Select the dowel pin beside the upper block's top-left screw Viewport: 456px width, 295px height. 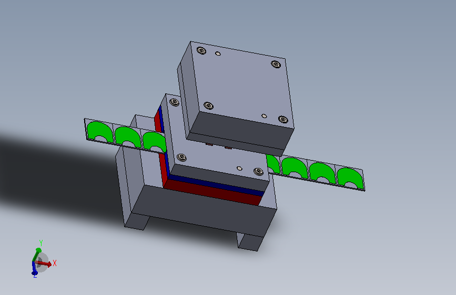(218, 54)
